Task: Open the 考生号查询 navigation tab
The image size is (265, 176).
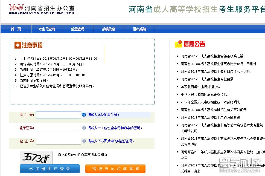Action: tap(47, 29)
